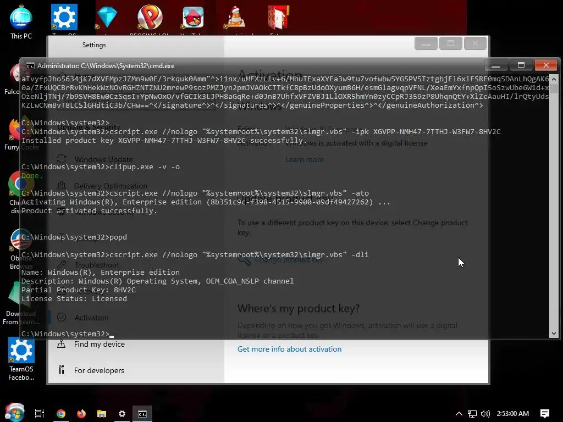Close the Administrator cmd.exe window
Image resolution: width=563 pixels, height=422 pixels.
(546, 65)
